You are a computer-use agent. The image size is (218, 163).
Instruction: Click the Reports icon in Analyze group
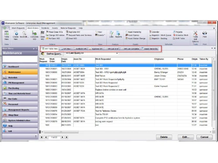[x=118, y=34]
